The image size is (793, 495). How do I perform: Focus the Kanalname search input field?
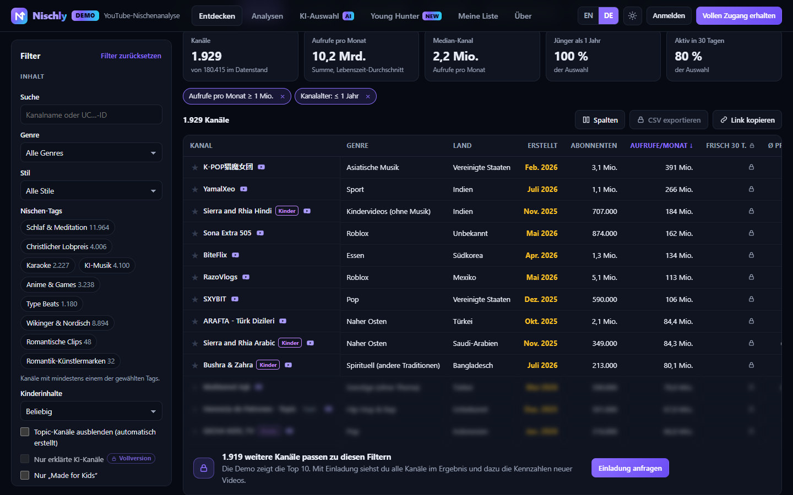pyautogui.click(x=91, y=115)
